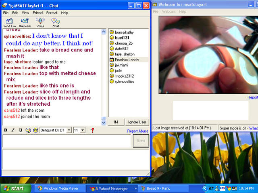The width and height of the screenshot is (258, 193).
Task: Expand hidden tray icons arrow
Action: tap(205, 189)
